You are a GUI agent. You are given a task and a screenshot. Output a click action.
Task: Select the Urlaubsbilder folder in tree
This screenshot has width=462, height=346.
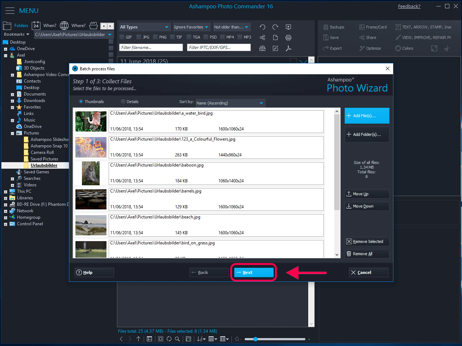coord(44,165)
